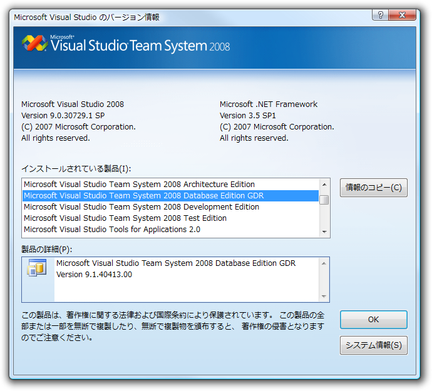Screen dimensions: 432x391
Task: Click Version 9.0.30729.1 SP text
Action: click(x=63, y=115)
